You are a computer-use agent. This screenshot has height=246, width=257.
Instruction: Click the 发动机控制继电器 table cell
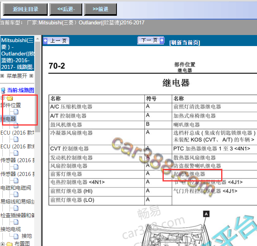[96, 158]
